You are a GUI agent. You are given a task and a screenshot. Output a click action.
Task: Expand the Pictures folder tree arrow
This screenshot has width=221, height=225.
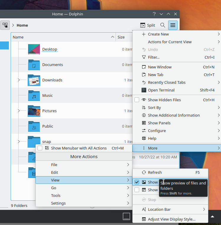19,111
